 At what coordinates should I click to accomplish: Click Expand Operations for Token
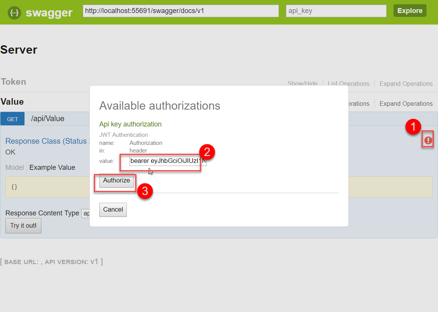[x=406, y=84]
